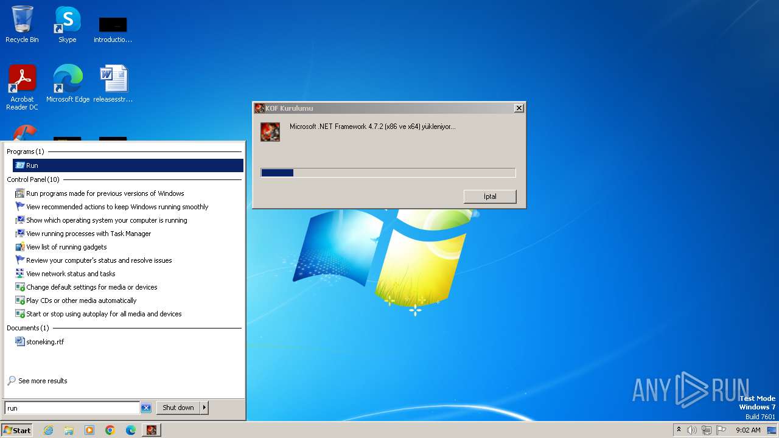Open the stoneking.rtf document result
Viewport: 779px width, 438px height.
pos(40,342)
